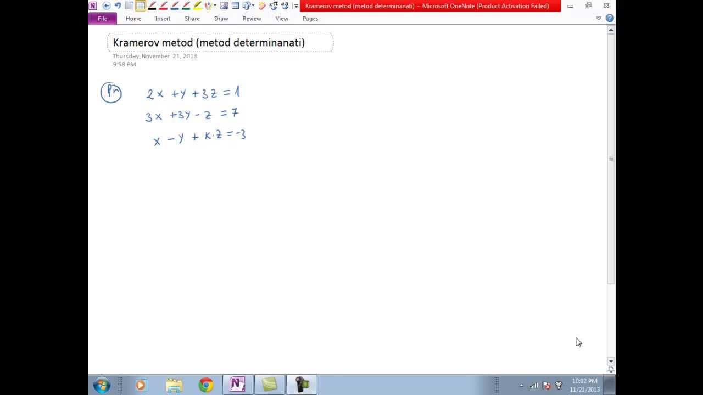Click the Dock to Desktop icon
The height and width of the screenshot is (395, 703).
(x=129, y=5)
